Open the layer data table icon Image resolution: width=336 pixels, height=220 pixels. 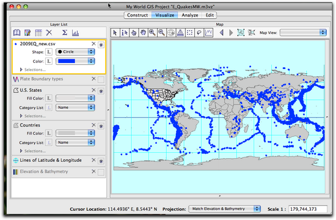click(x=38, y=33)
